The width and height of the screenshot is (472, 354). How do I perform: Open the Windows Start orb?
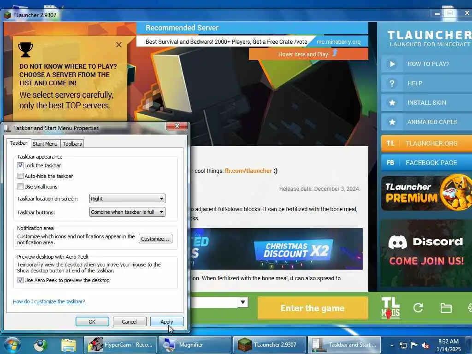tap(12, 345)
